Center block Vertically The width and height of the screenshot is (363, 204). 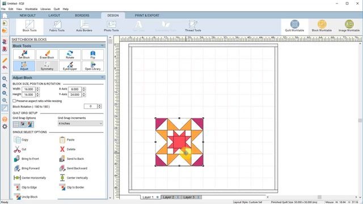click(x=74, y=177)
